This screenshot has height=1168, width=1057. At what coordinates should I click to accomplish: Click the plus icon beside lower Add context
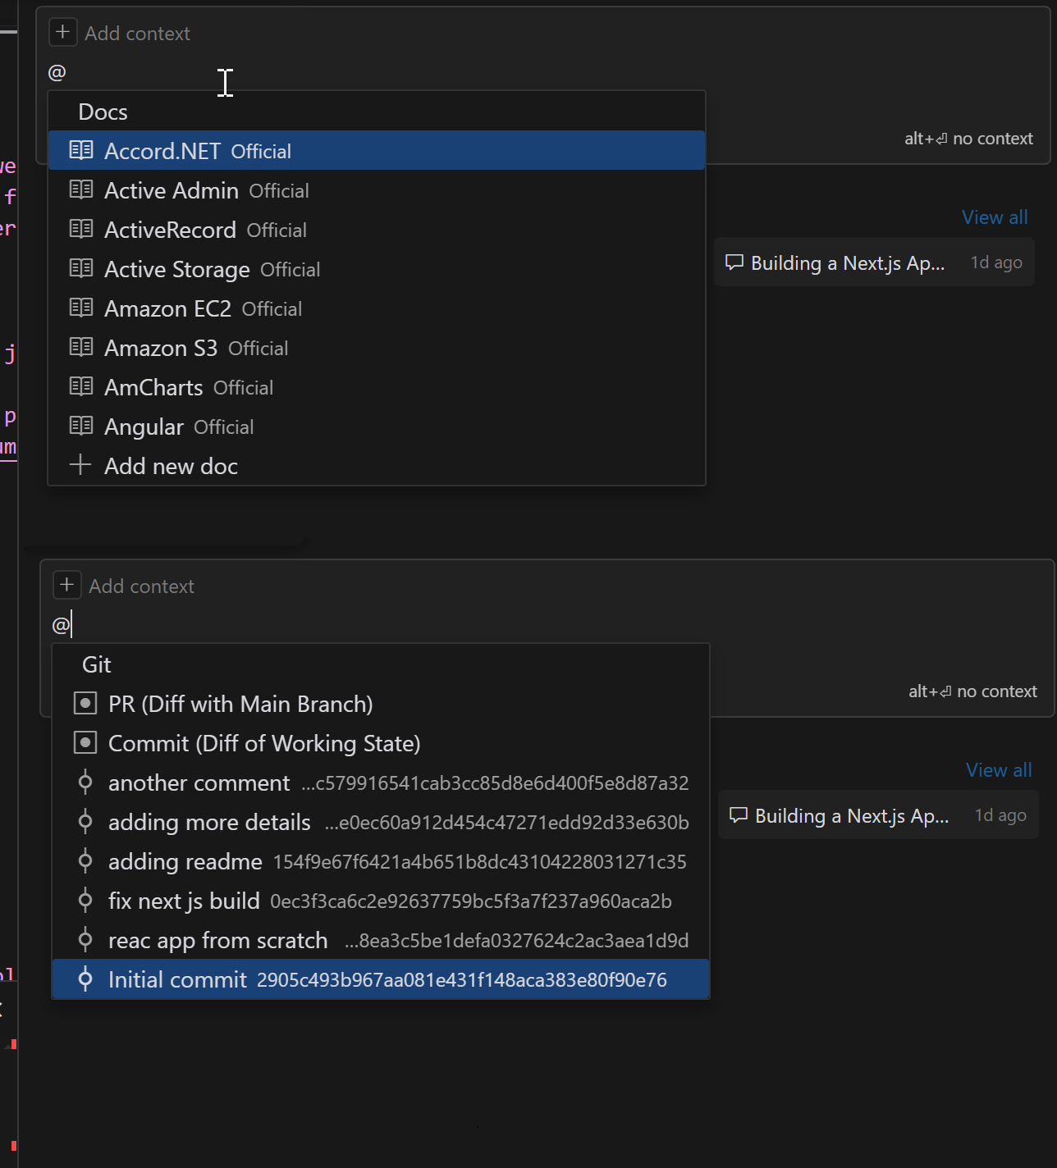[x=67, y=586]
